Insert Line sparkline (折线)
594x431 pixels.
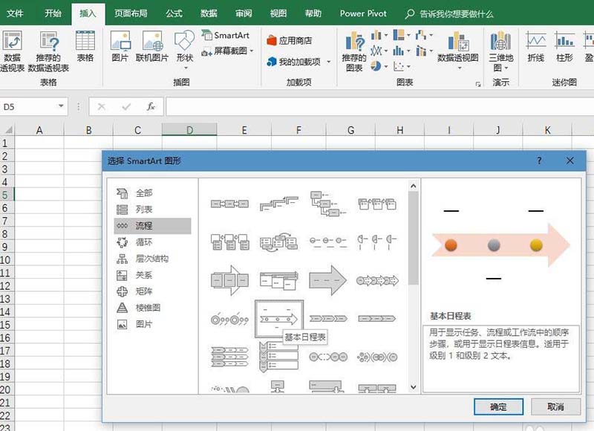(535, 47)
